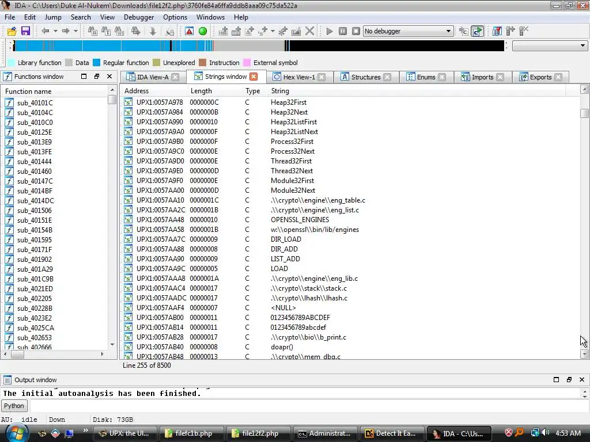Open the No debugger dropdown
This screenshot has height=442, width=590.
[x=408, y=31]
